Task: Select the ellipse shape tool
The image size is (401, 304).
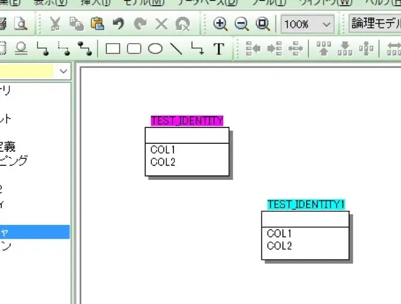Action: pyautogui.click(x=155, y=49)
